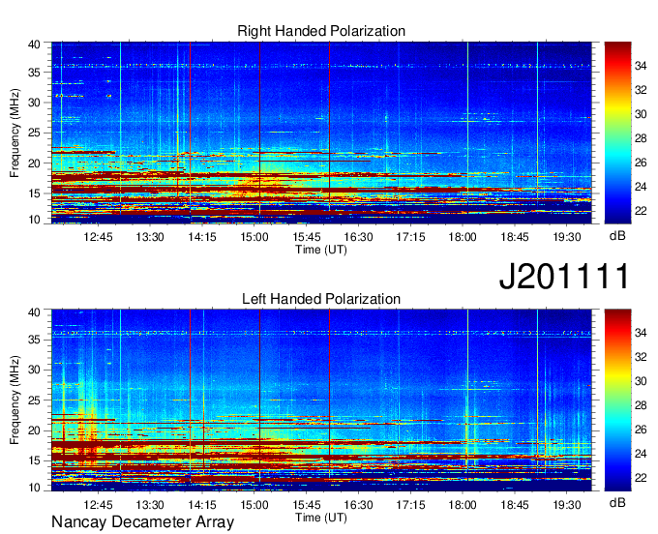Click the Left Handed plot's dB color bar
Viewport: 658px width, 534px height.
pos(617,400)
